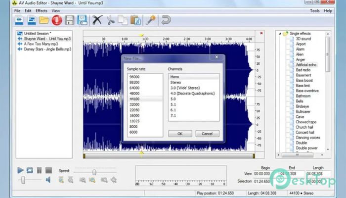346x198 pixels.
Task: Choose the 7.1 channel option
Action: [x=194, y=115]
